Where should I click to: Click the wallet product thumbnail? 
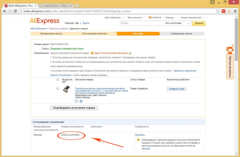67,89
